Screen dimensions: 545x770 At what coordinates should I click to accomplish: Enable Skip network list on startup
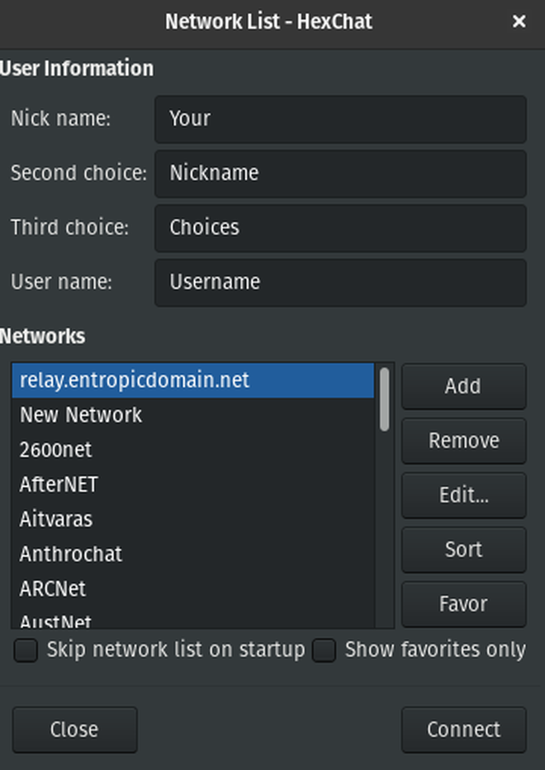click(25, 650)
